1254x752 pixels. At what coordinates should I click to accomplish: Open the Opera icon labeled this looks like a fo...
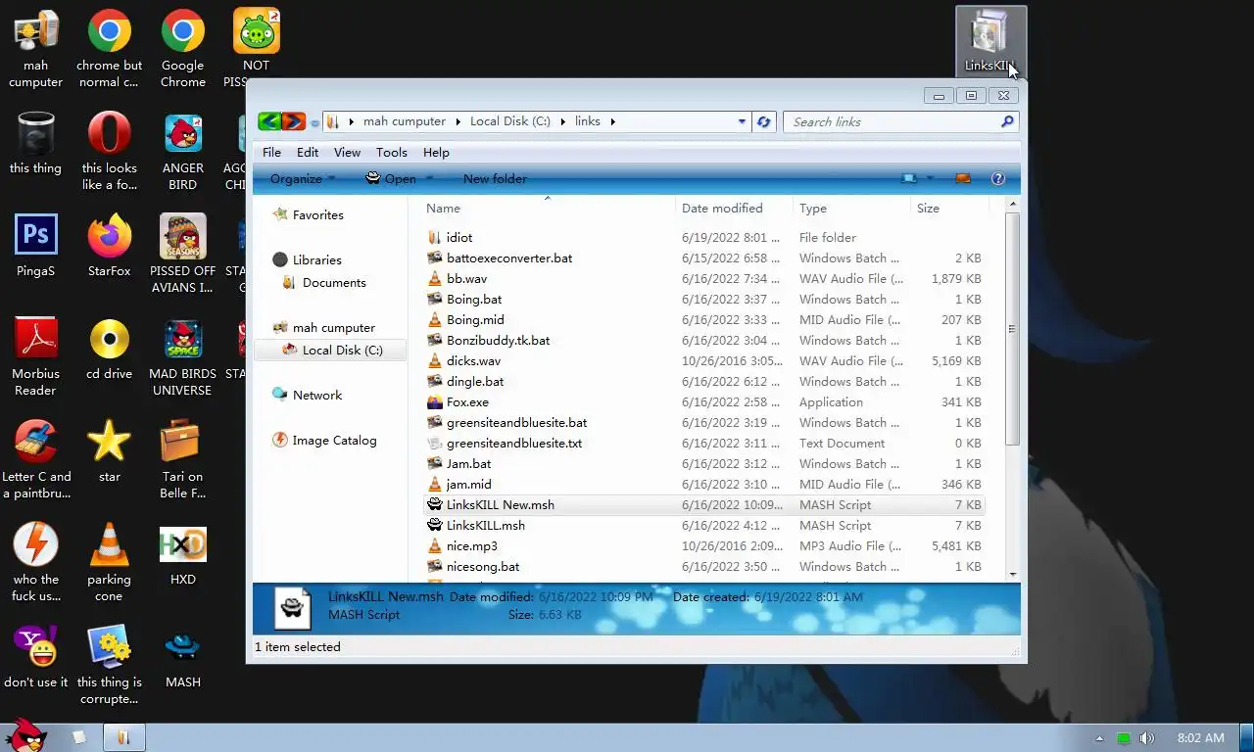click(110, 152)
